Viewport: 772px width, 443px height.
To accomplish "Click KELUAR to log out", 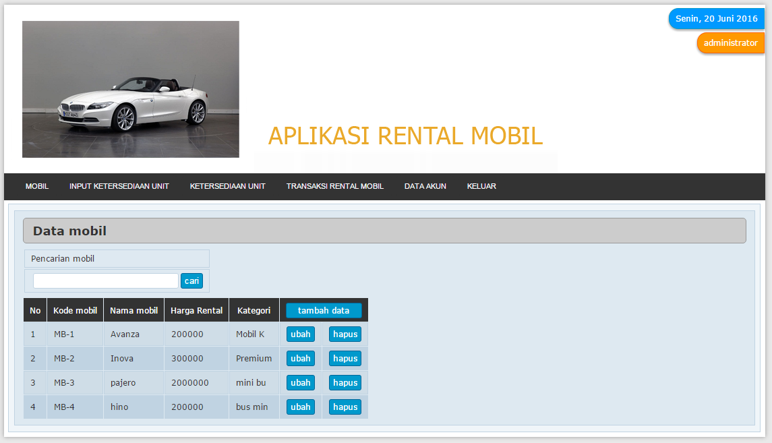I will coord(481,186).
